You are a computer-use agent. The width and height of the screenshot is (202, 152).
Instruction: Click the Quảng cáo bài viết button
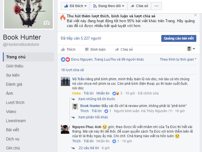179,38
